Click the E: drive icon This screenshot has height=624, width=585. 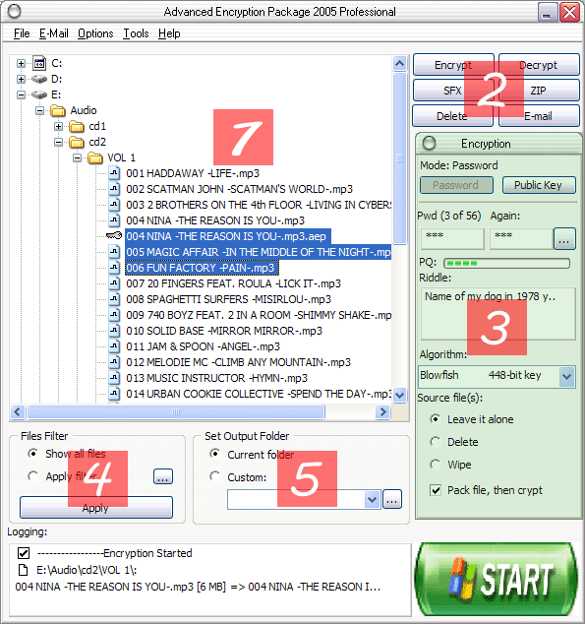point(39,94)
